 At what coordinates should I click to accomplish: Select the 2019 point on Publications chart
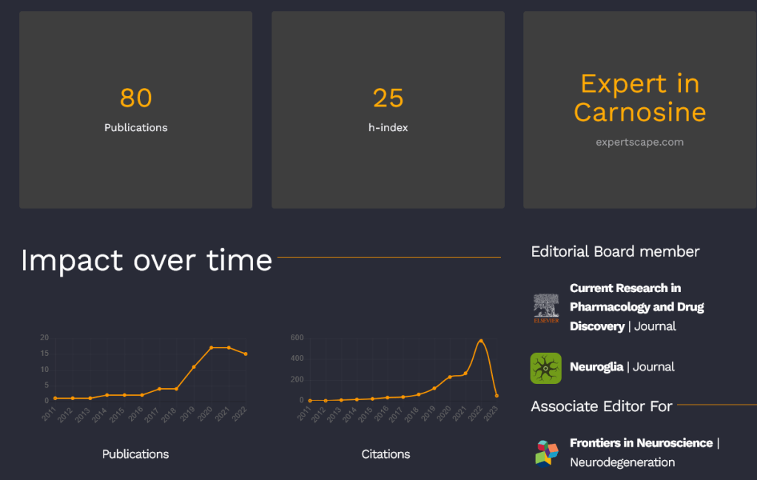pos(194,367)
